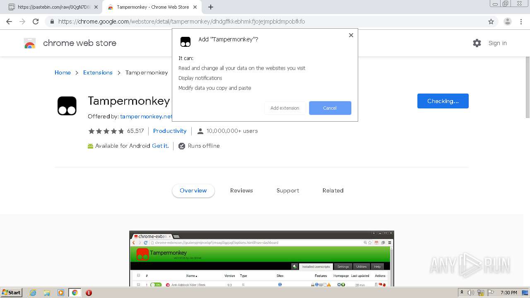Screen dimensions: 530x298
Task: Select the Reviews tab
Action: (x=241, y=190)
